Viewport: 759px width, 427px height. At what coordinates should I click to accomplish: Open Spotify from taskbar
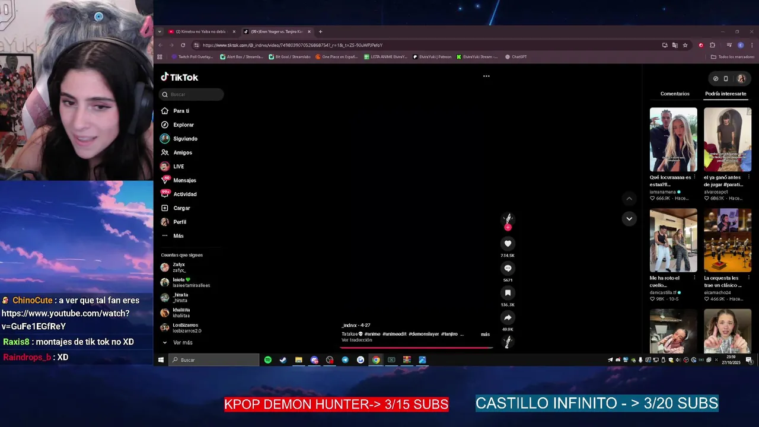tap(268, 360)
